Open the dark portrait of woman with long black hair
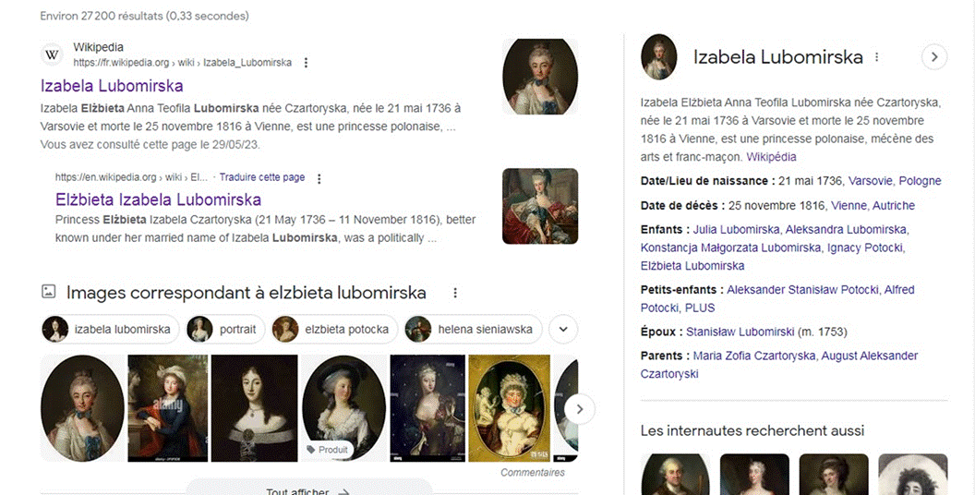Image resolution: width=975 pixels, height=495 pixels. pos(254,408)
